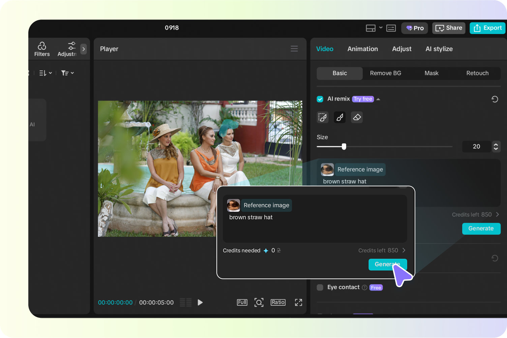Click the Try free badge
Image resolution: width=507 pixels, height=338 pixels.
[363, 99]
